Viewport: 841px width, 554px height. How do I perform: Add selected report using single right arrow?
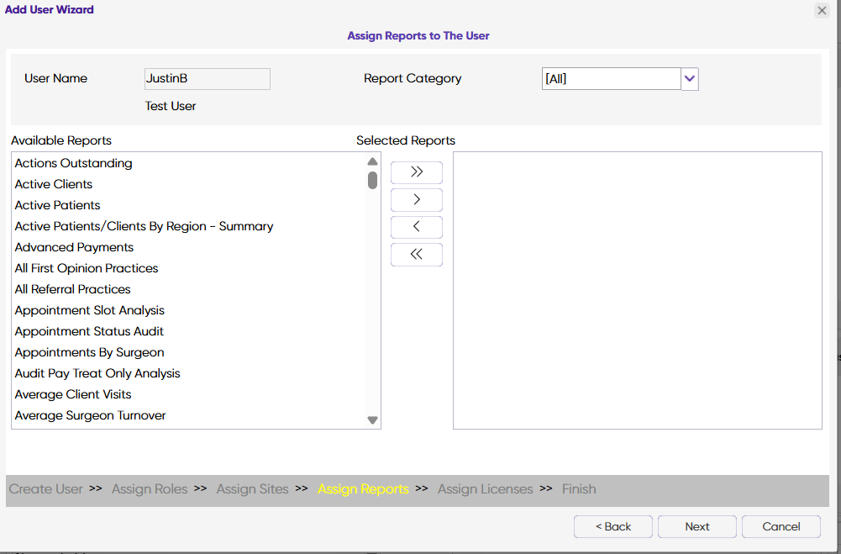pyautogui.click(x=417, y=200)
